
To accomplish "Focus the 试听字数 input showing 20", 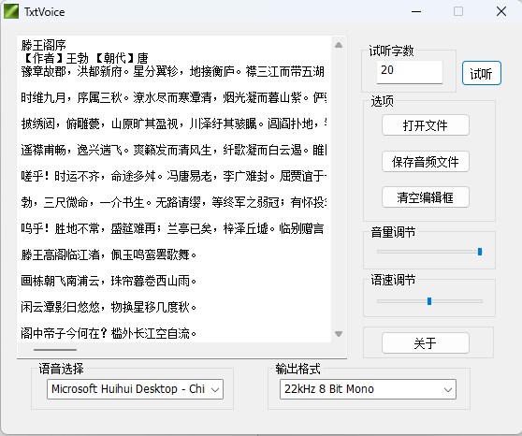I will (410, 71).
